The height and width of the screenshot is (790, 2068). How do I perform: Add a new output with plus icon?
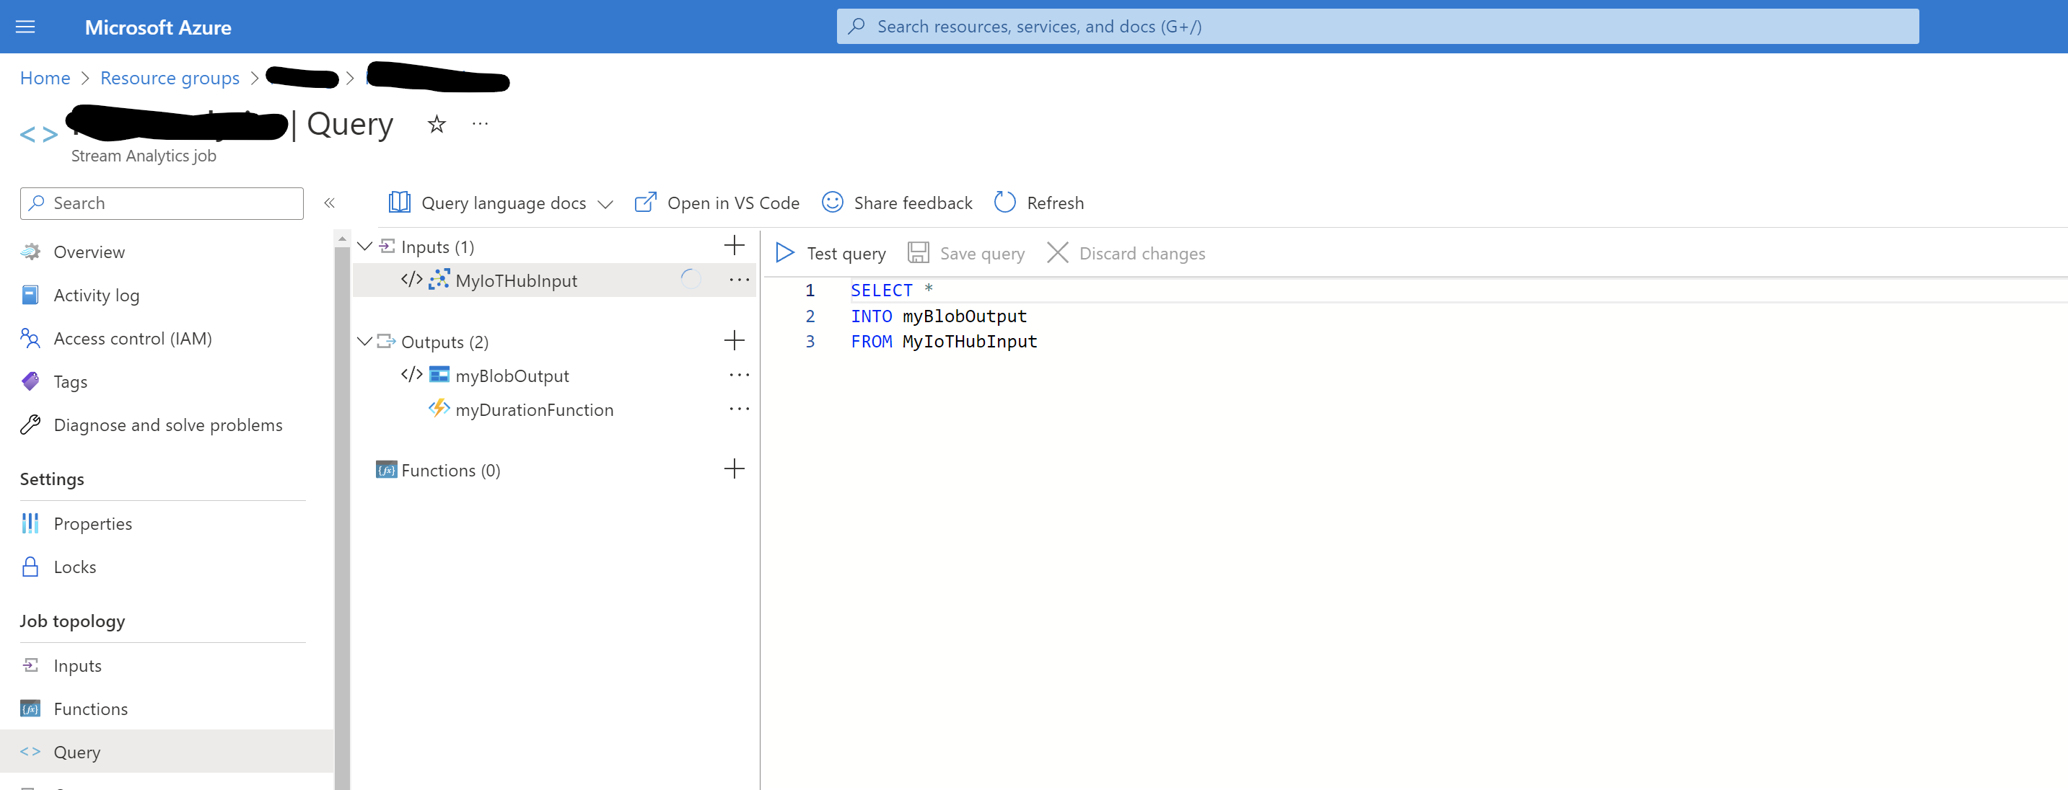pos(734,341)
